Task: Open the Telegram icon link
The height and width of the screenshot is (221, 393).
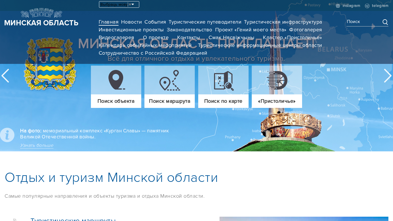Action: (367, 6)
